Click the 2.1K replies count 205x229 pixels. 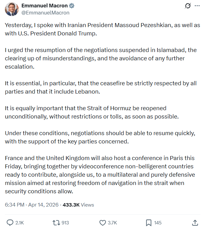(20, 223)
